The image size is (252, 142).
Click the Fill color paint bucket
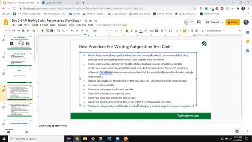point(72,31)
